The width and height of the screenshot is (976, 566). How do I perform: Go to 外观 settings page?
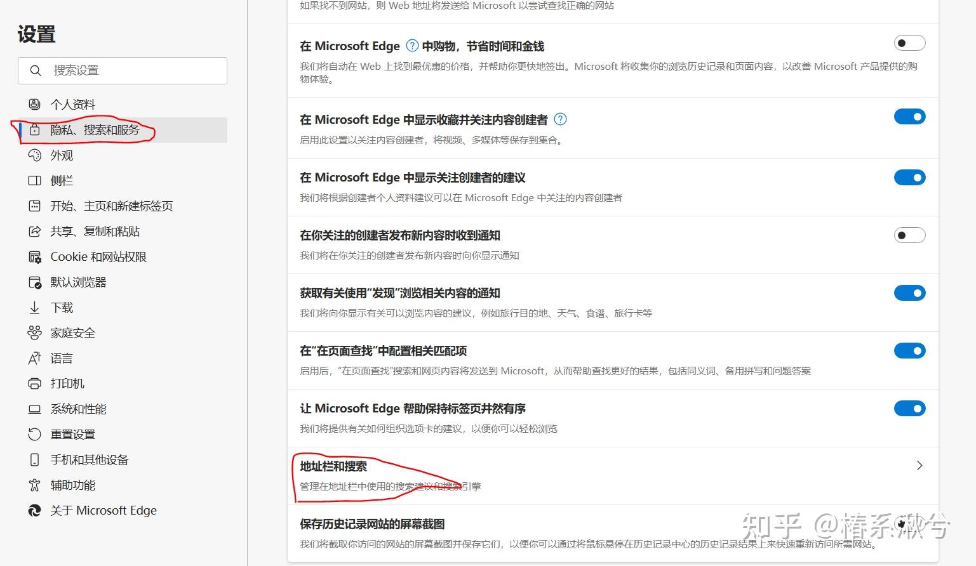tap(123, 155)
